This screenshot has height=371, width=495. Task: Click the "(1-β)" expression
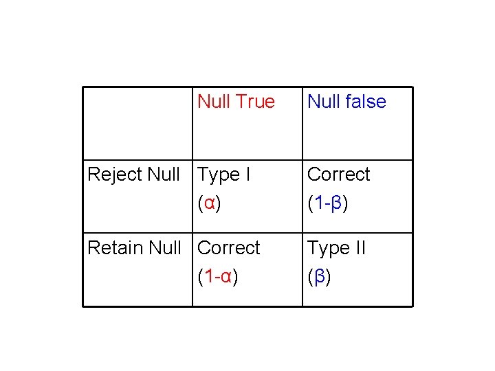(328, 204)
